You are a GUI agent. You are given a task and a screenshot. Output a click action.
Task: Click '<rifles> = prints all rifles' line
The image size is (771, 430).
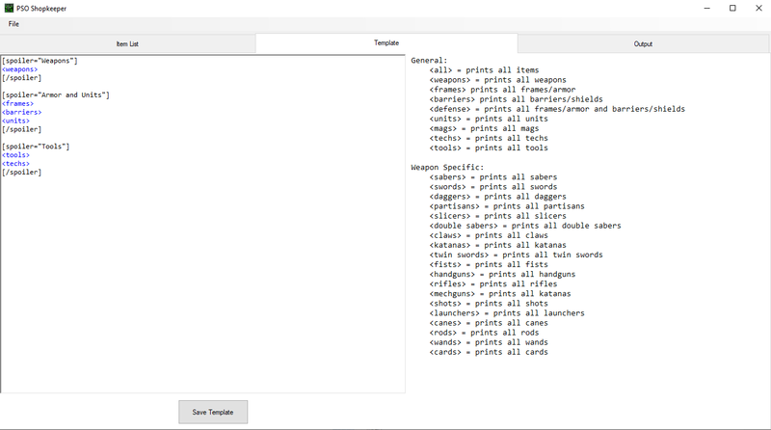point(493,283)
